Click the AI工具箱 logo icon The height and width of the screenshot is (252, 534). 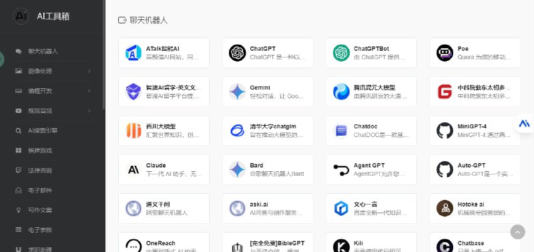[x=21, y=16]
